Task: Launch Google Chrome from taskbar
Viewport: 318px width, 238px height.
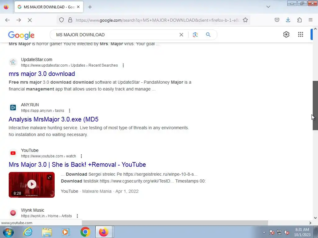Action: 85,232
